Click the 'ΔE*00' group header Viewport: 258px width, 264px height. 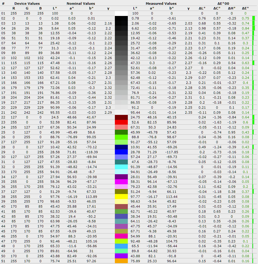click(223, 4)
